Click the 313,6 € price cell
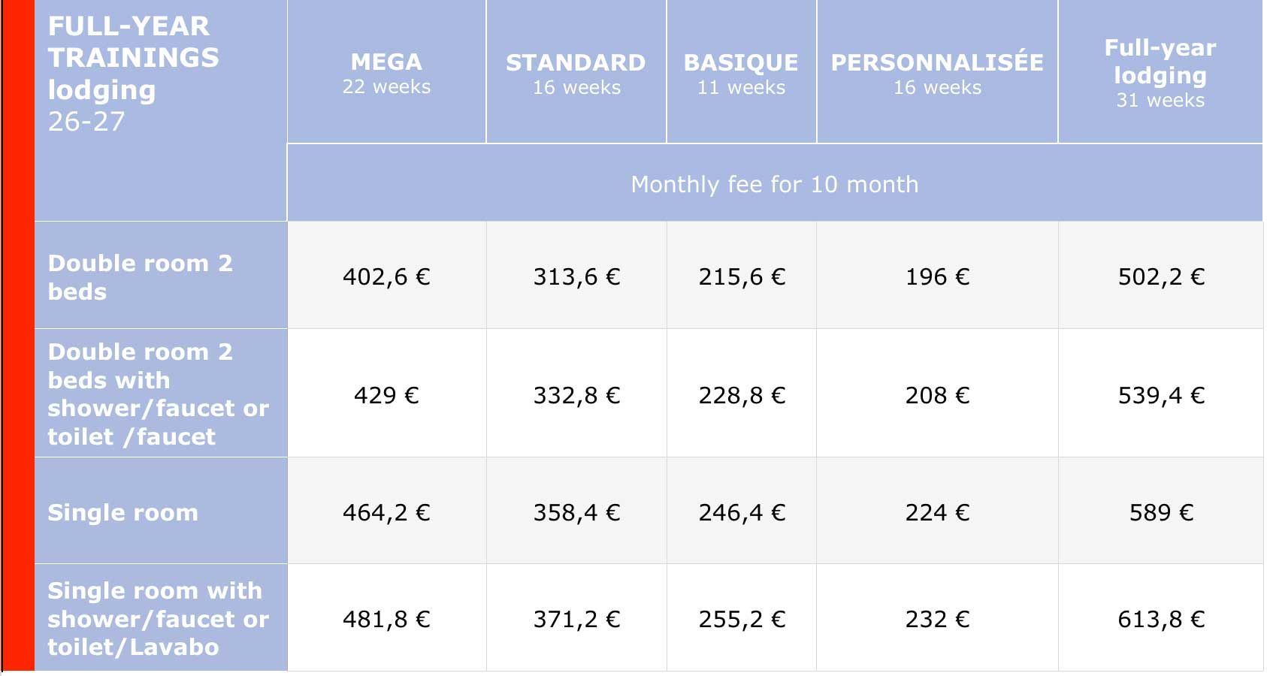 [x=576, y=276]
